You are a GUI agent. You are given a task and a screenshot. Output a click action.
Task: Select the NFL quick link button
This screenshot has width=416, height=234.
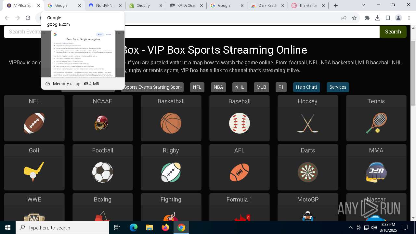pyautogui.click(x=197, y=87)
